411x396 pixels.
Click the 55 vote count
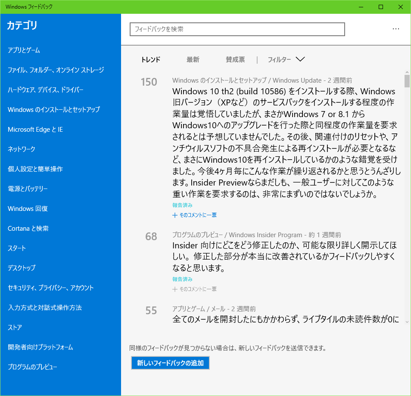click(x=151, y=311)
